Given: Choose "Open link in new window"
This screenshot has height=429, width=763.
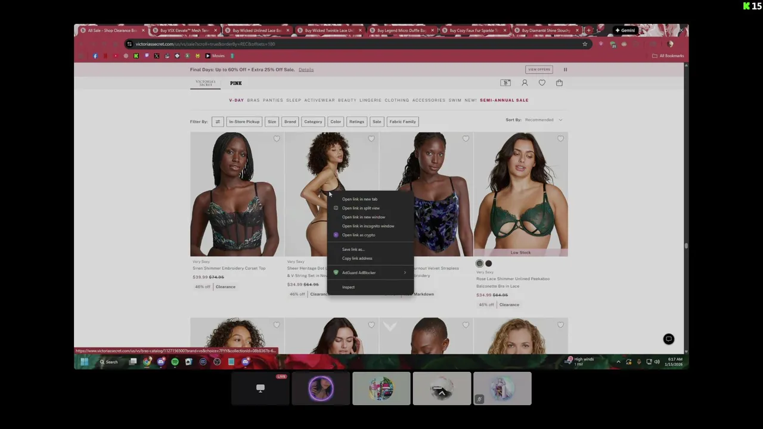Looking at the screenshot, I should (370, 217).
